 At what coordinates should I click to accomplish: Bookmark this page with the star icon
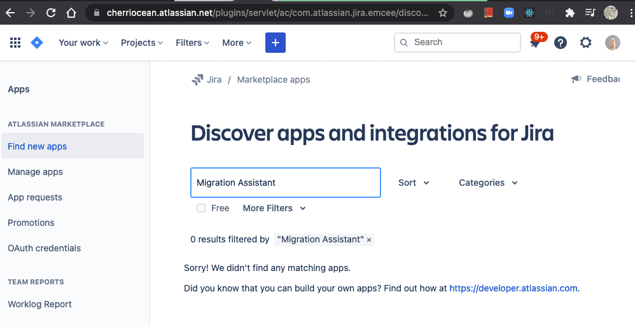(443, 13)
